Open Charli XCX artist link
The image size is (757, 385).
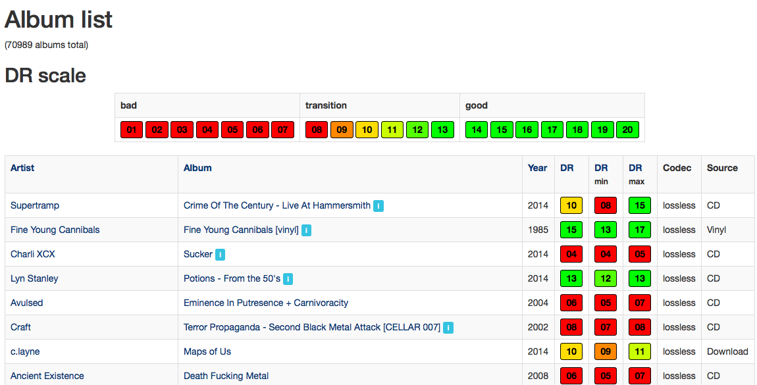[33, 254]
